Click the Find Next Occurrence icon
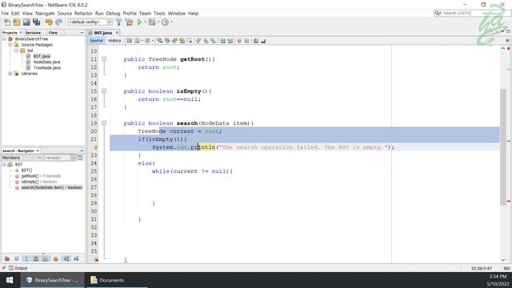The width and height of the screenshot is (512, 288). [x=174, y=41]
